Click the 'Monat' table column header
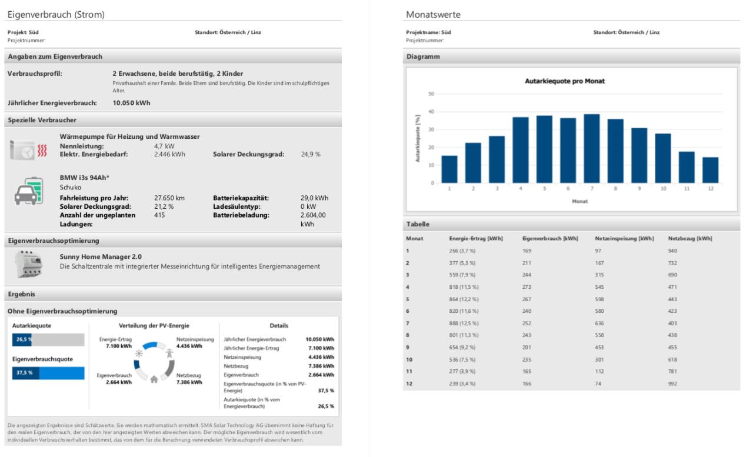 tap(415, 239)
